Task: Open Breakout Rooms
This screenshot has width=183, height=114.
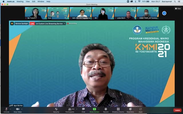Action: 118,110
